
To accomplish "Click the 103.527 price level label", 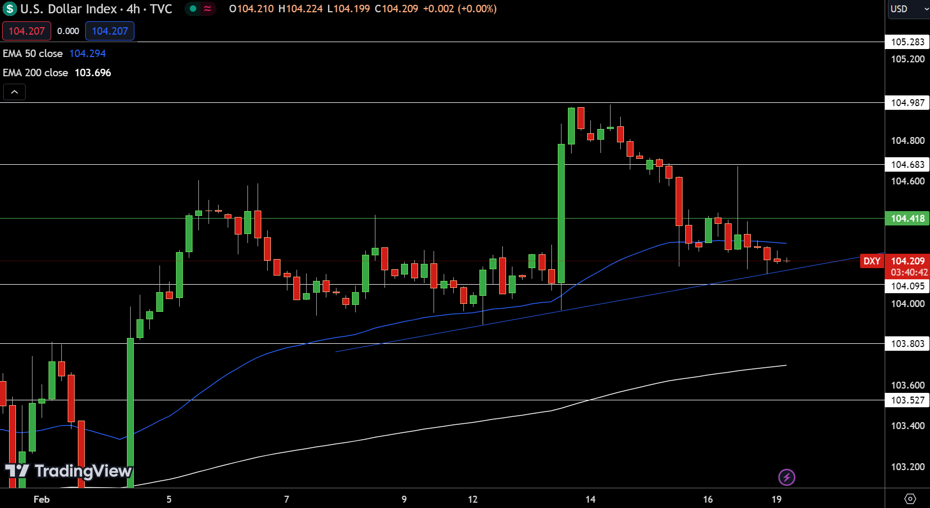I will click(x=908, y=400).
